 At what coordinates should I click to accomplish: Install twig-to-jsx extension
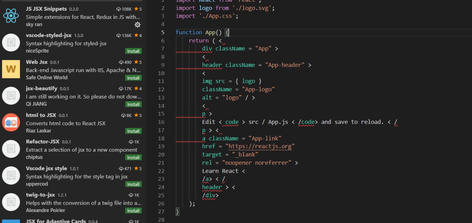(x=133, y=210)
